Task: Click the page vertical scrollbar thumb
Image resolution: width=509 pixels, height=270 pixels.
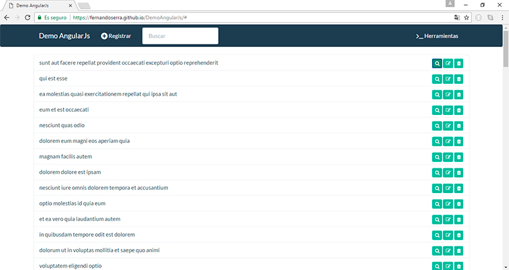Action: (506, 49)
